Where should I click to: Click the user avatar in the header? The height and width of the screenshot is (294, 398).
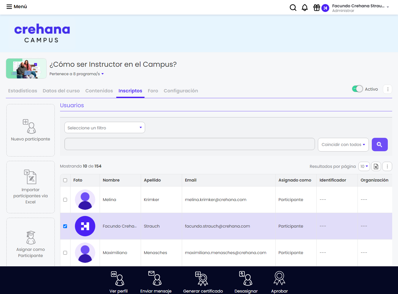(325, 8)
